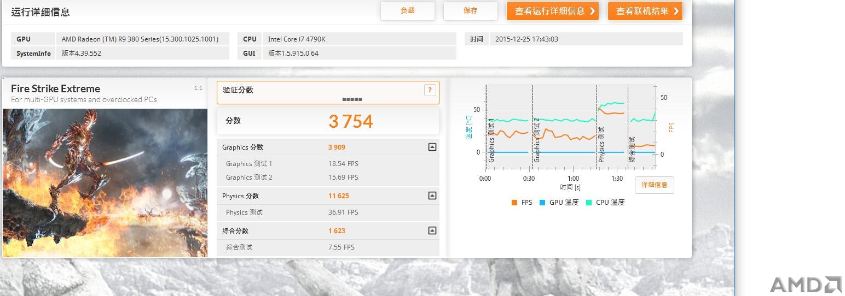The image size is (845, 296).
Task: Click GUI value 版本1.5.915.0 64
Action: (293, 54)
